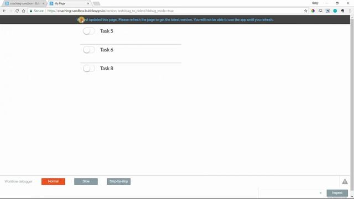Set workflow debugger to Normal

point(53,181)
